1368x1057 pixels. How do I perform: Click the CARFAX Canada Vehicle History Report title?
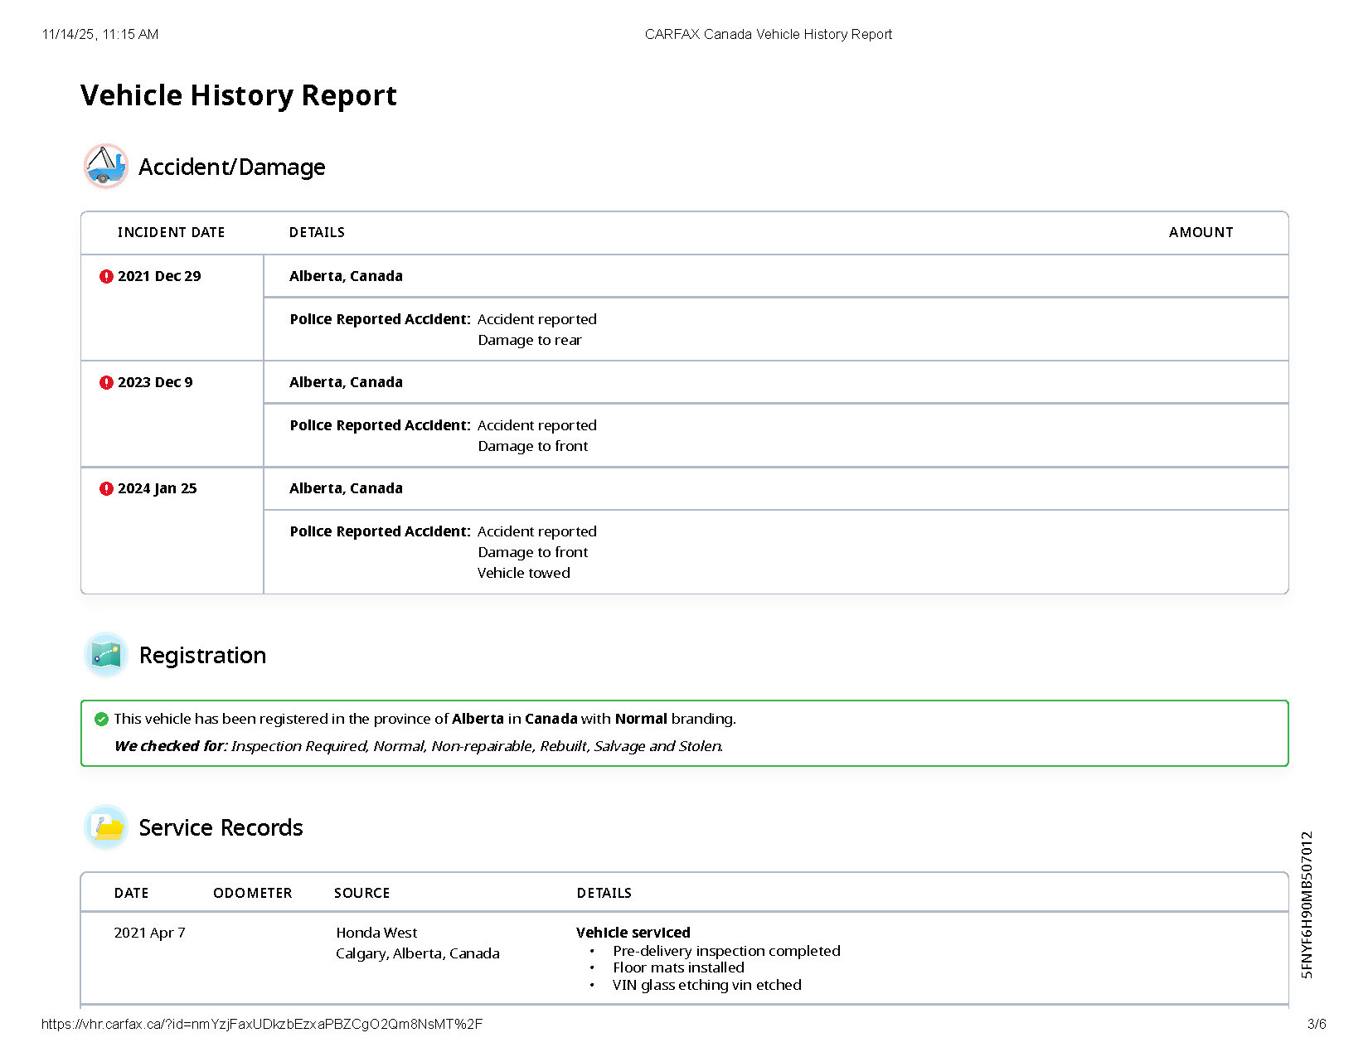pyautogui.click(x=768, y=34)
